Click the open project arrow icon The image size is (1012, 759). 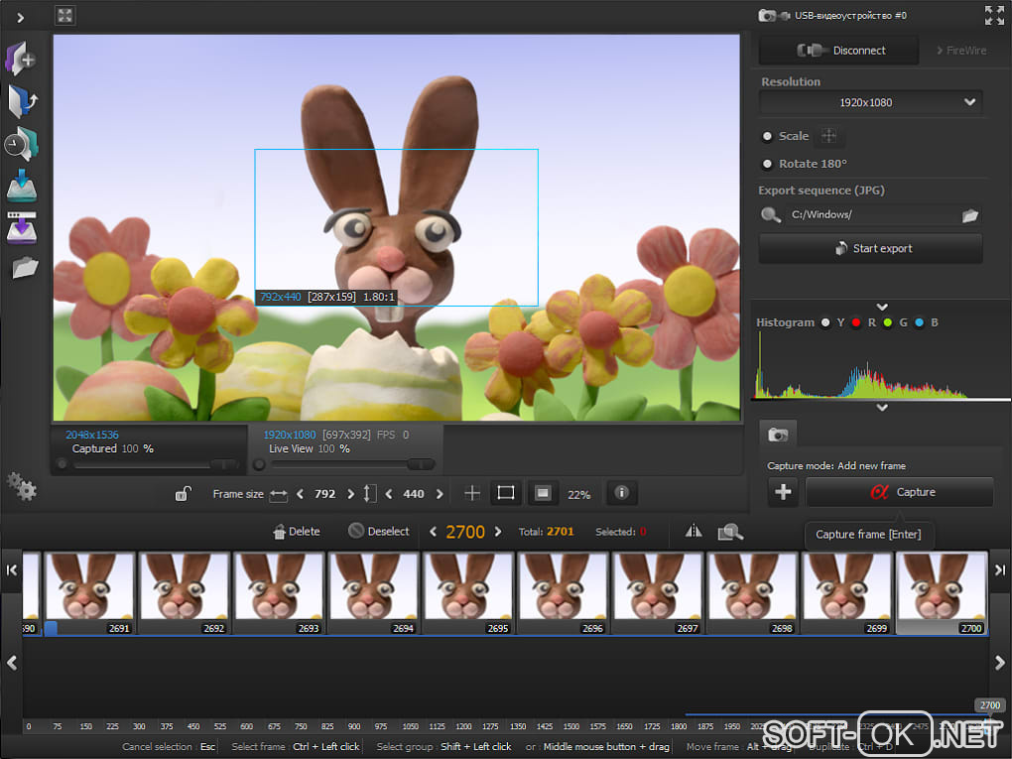[x=23, y=102]
